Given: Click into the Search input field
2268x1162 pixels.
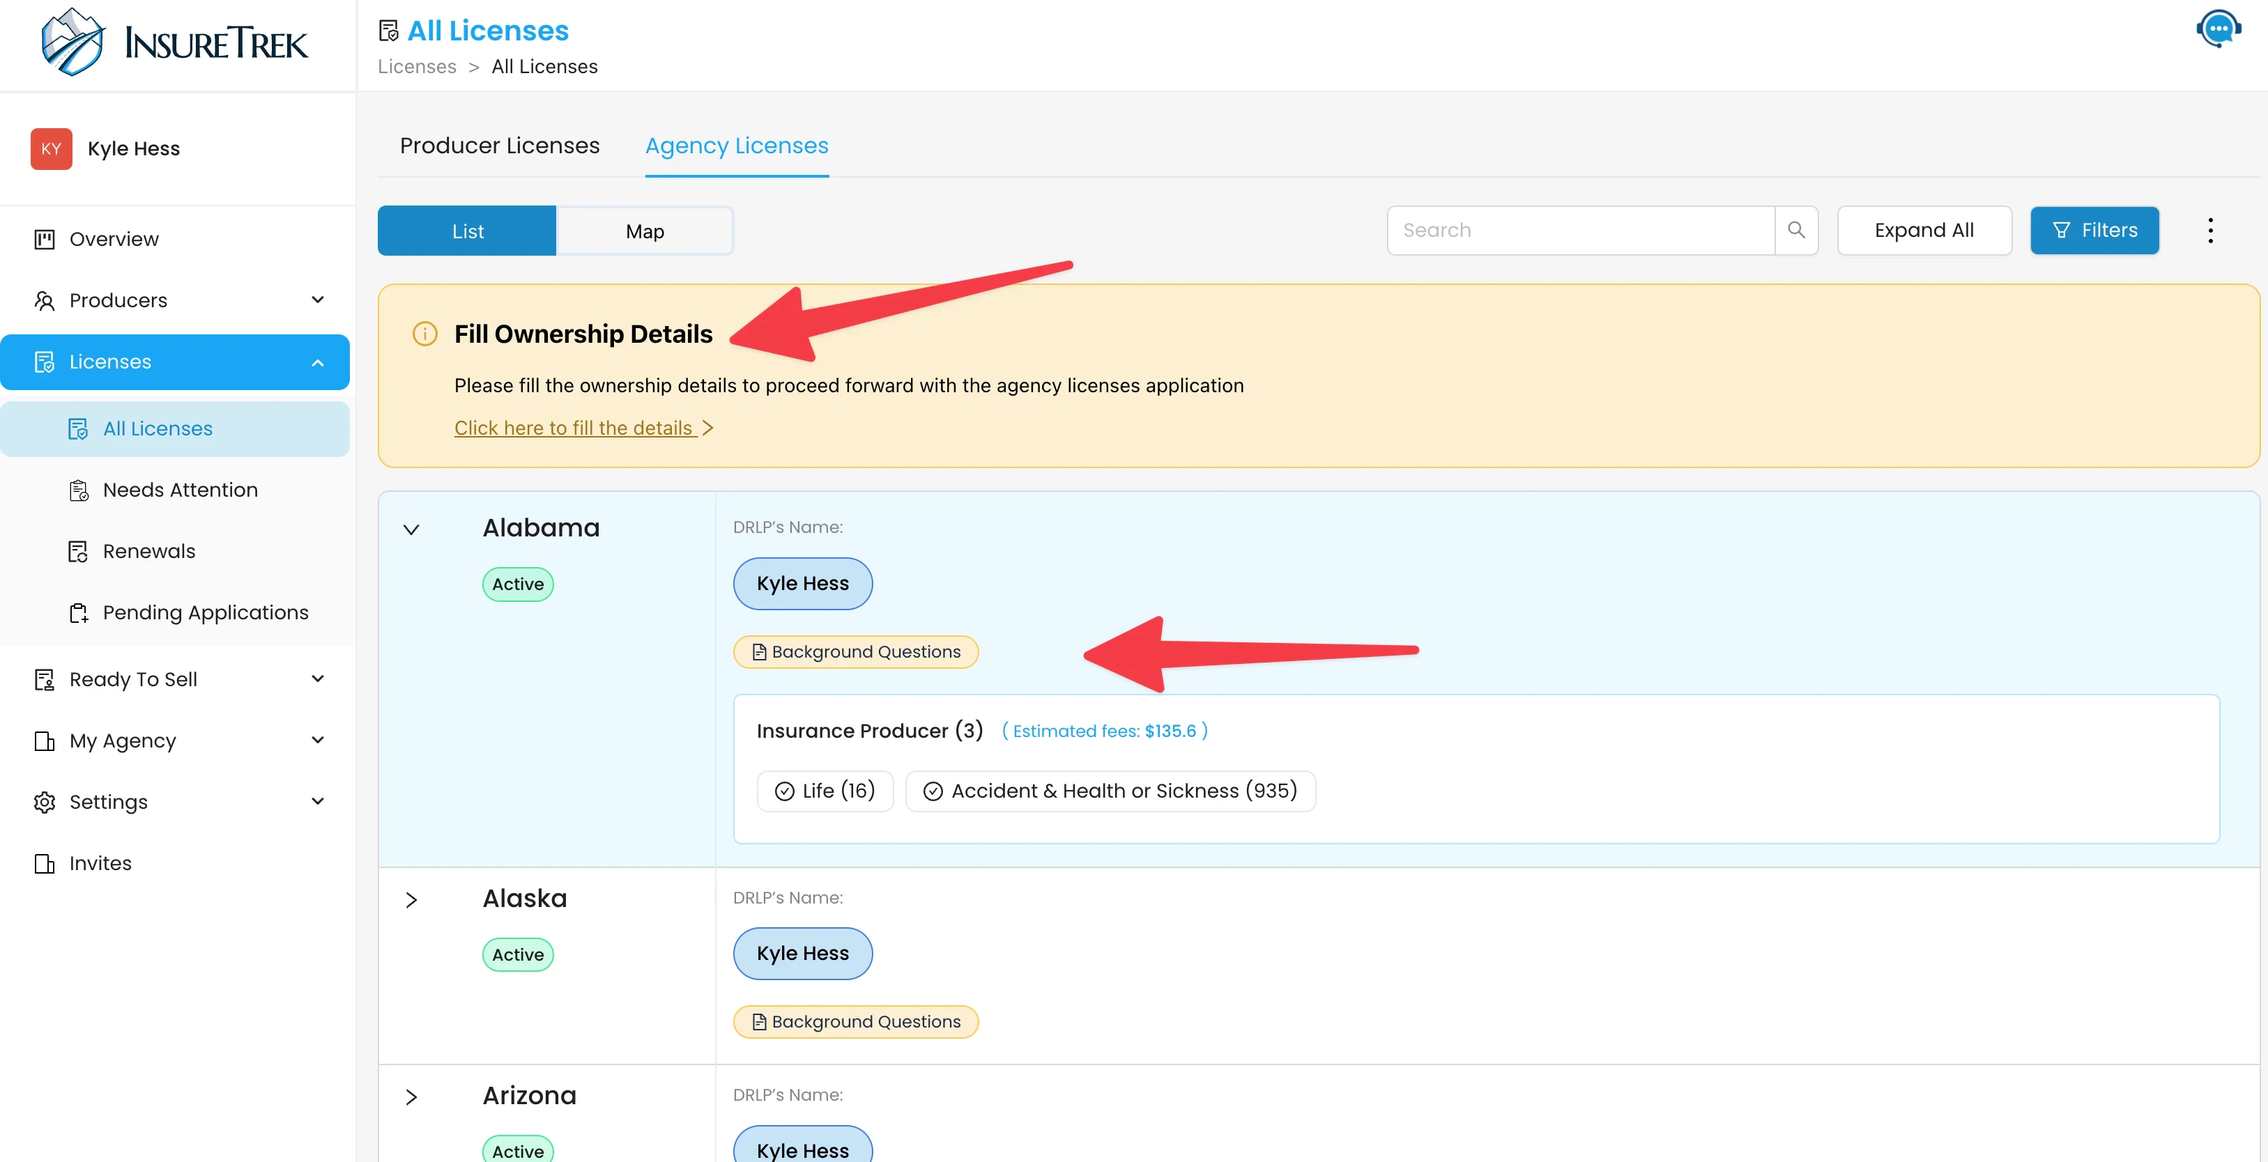Looking at the screenshot, I should [x=1580, y=231].
